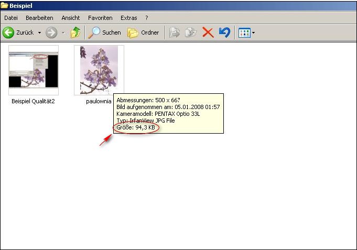Image resolution: width=357 pixels, height=250 pixels.
Task: Open the Bearbeiten menu
Action: 39,18
